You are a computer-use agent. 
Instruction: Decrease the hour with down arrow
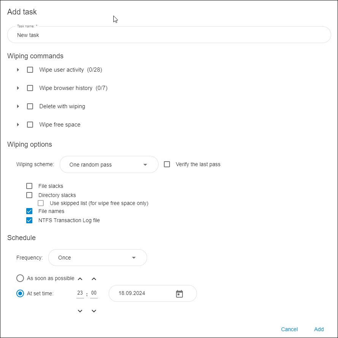(80, 311)
